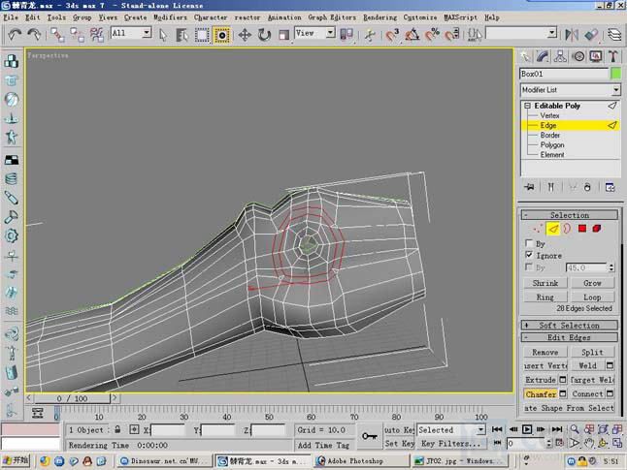Click the Mirror Selected Objects icon
The width and height of the screenshot is (627, 470).
[572, 35]
